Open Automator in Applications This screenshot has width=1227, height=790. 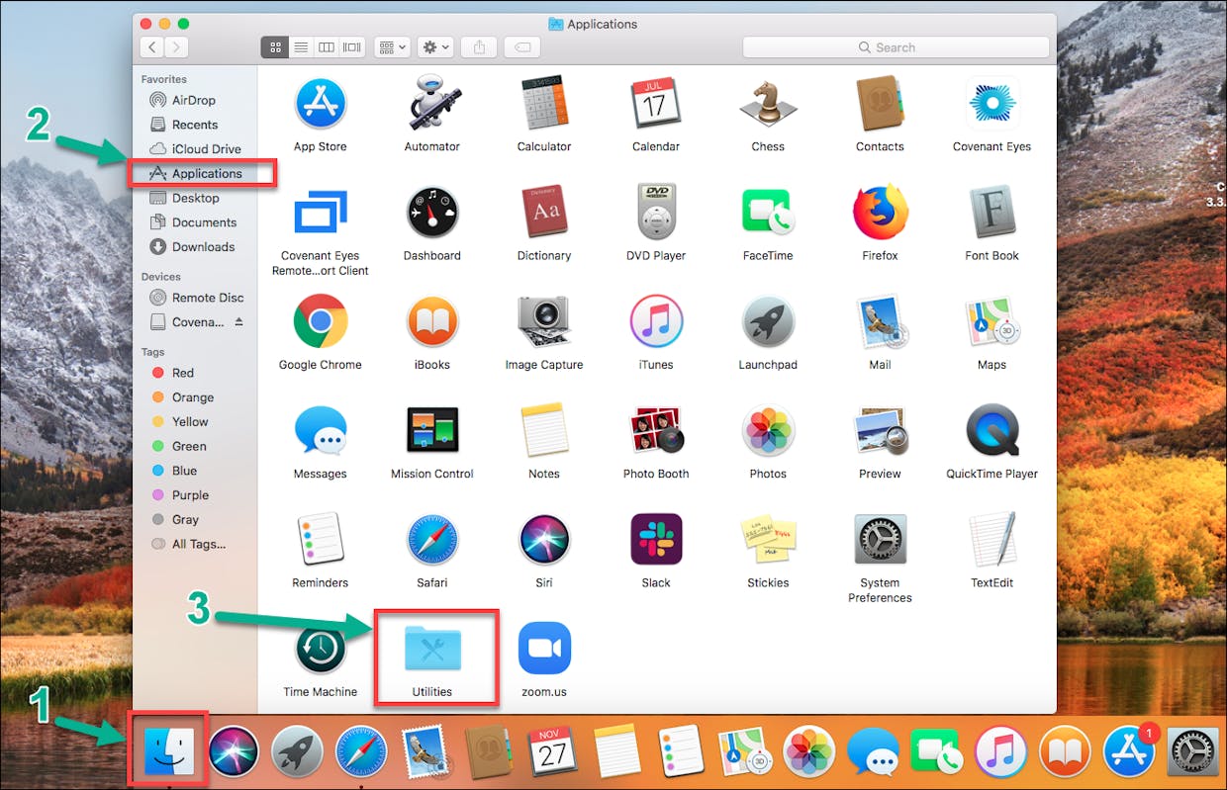tap(431, 103)
